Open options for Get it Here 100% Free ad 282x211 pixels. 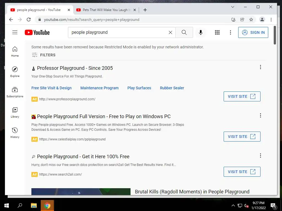point(261,156)
